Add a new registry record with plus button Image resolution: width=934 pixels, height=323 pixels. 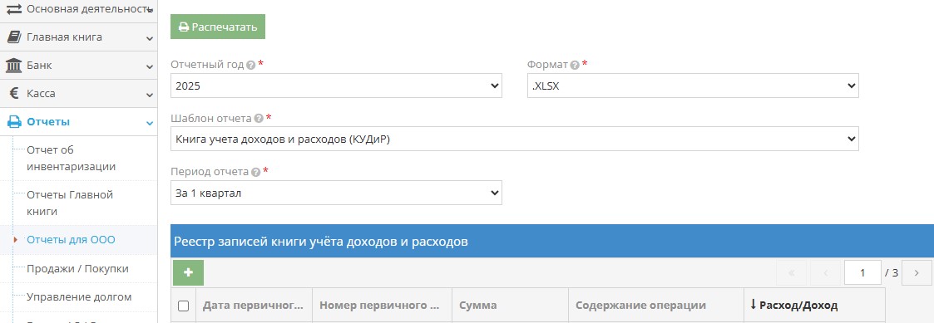[x=188, y=272]
